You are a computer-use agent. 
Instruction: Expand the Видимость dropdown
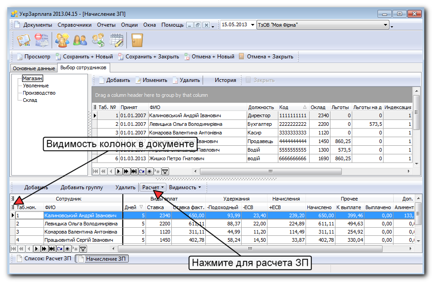(x=185, y=187)
